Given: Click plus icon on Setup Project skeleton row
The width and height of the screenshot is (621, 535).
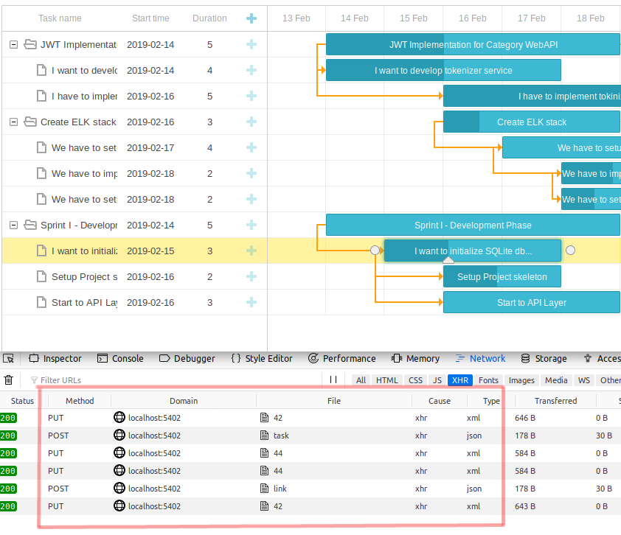Looking at the screenshot, I should (x=251, y=277).
